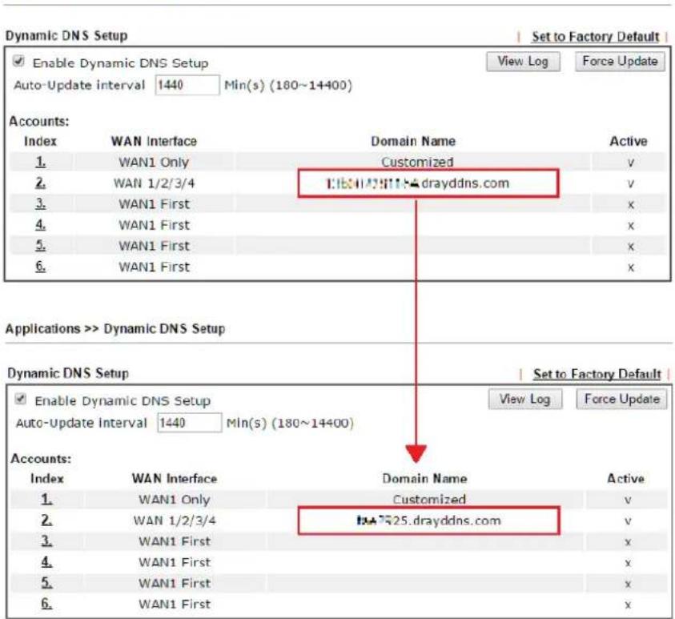Screen dimensions: 675x619
Task: Open account index 1 in upper table
Action: 41,162
